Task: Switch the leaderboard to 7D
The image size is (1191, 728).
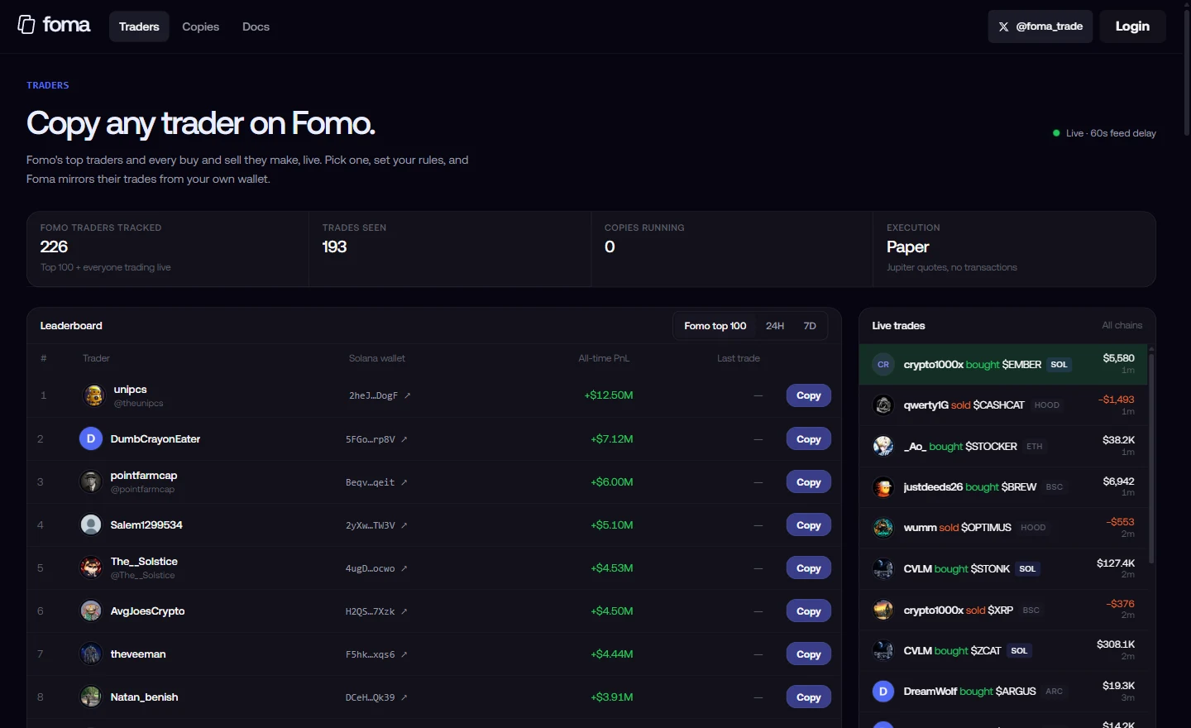Action: [x=811, y=326]
